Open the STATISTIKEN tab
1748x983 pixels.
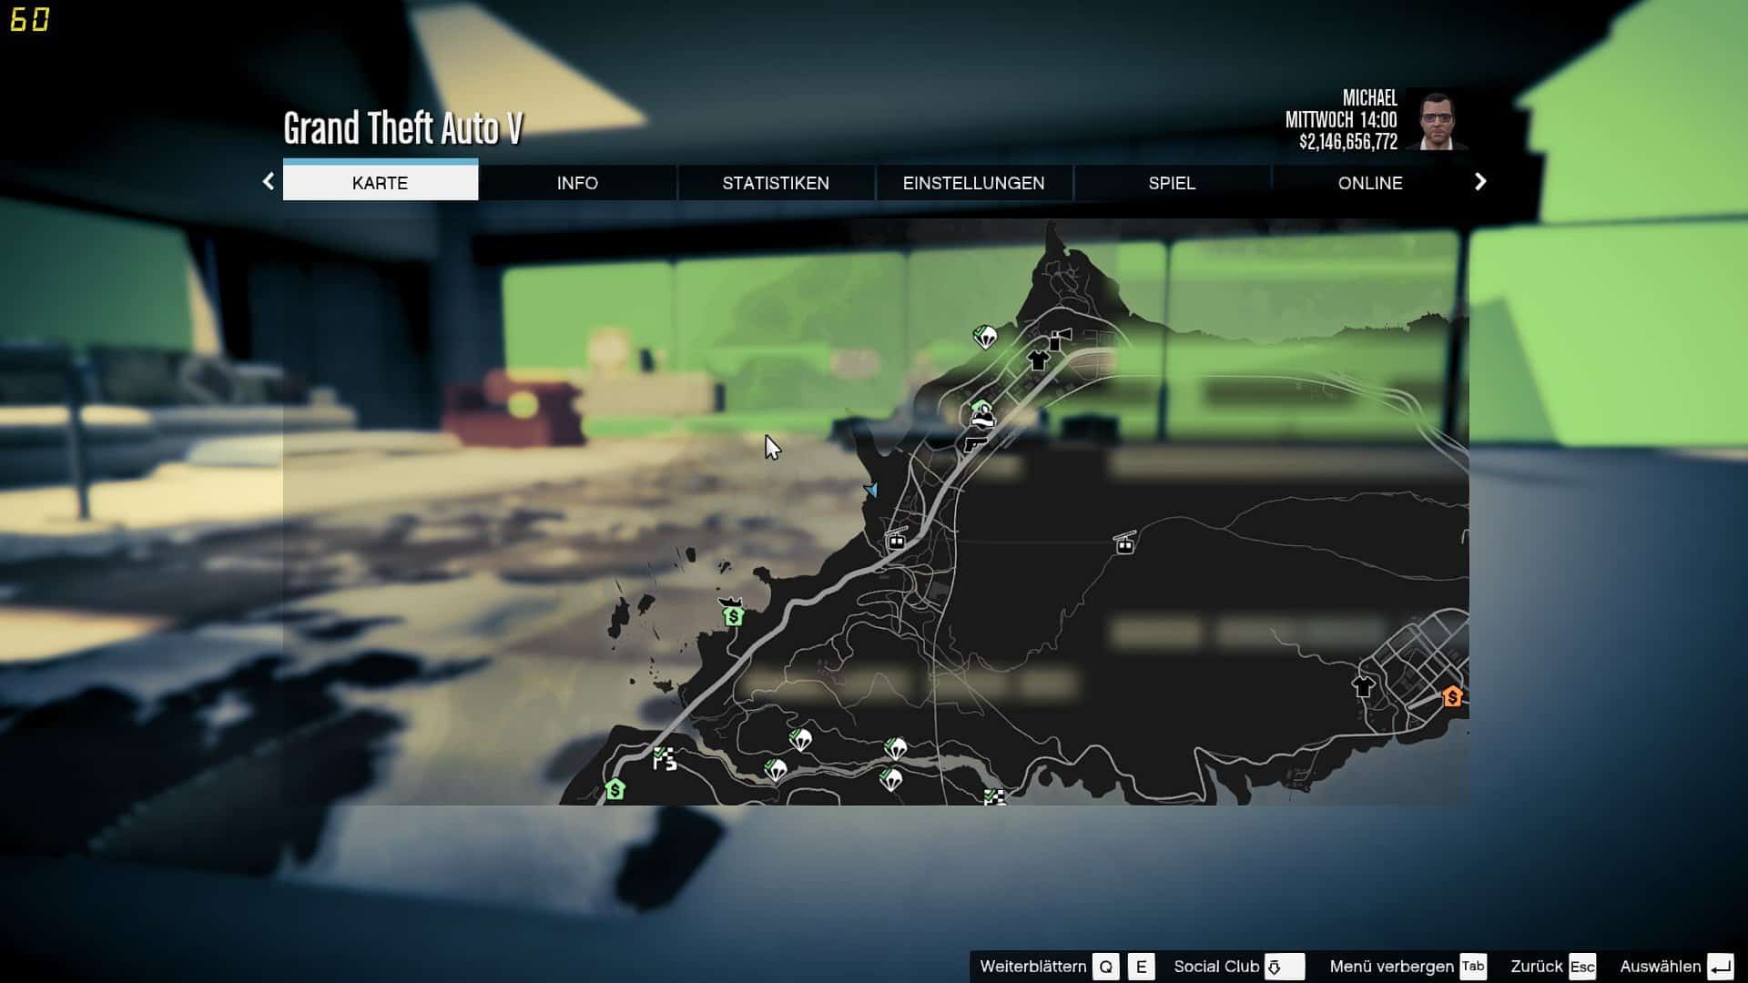[776, 183]
